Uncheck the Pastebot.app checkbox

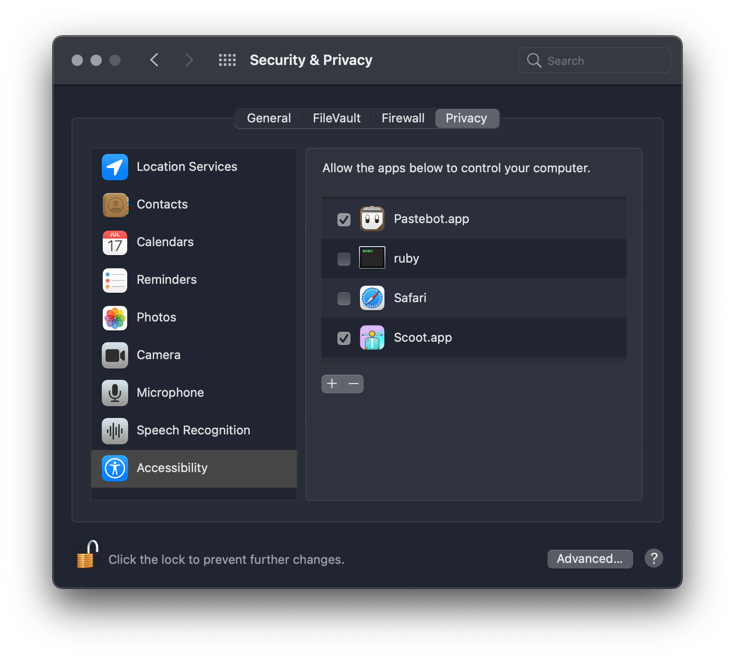(344, 219)
